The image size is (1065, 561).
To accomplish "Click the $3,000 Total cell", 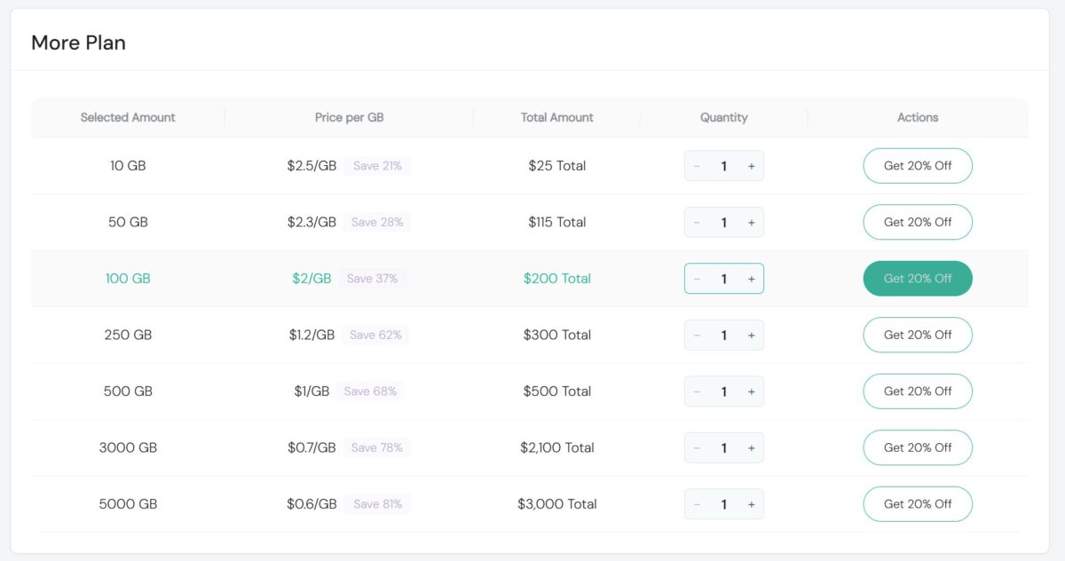I will (557, 504).
